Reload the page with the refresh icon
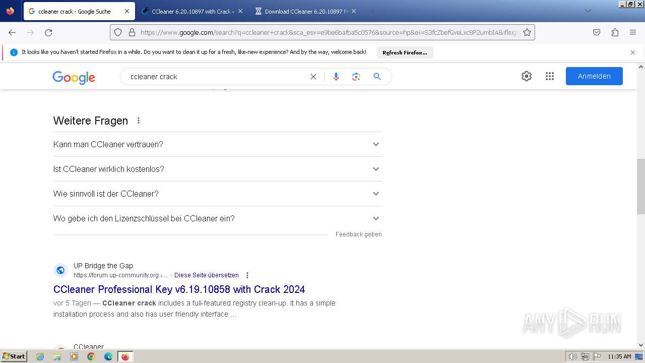 [x=48, y=32]
